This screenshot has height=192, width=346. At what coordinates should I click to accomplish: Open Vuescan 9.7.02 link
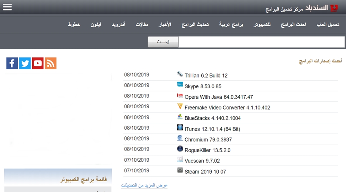202,161
